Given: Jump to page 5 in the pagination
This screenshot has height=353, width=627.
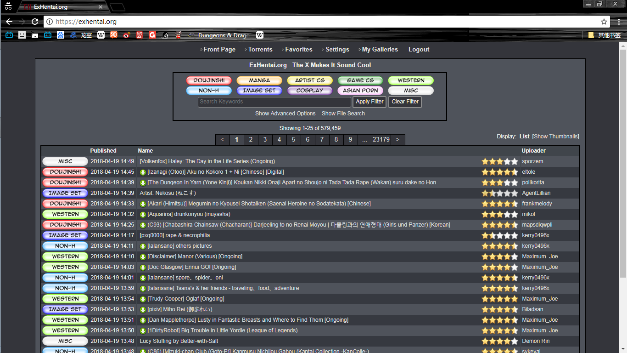Looking at the screenshot, I should [293, 140].
